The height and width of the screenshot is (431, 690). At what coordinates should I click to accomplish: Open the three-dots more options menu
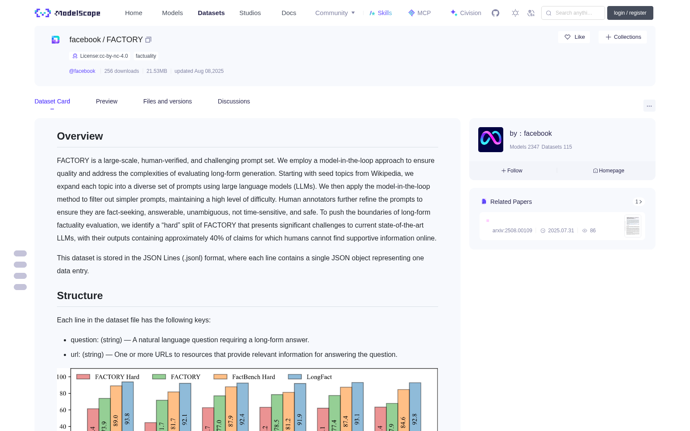pos(649,106)
